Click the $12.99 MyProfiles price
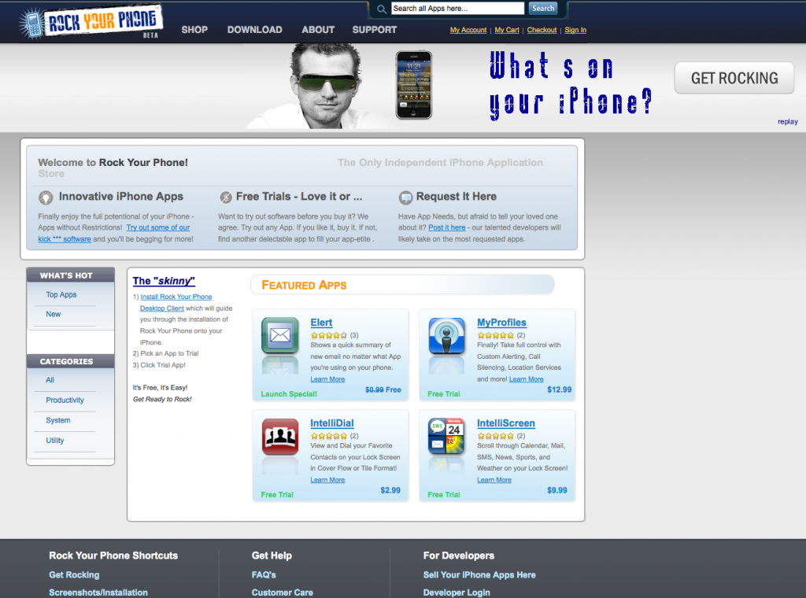Viewport: 806px width, 598px height. 560,389
